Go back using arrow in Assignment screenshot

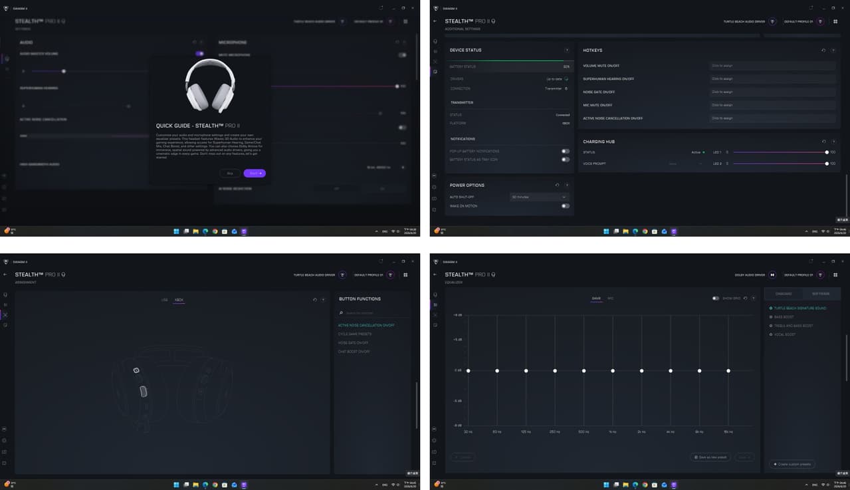5,274
